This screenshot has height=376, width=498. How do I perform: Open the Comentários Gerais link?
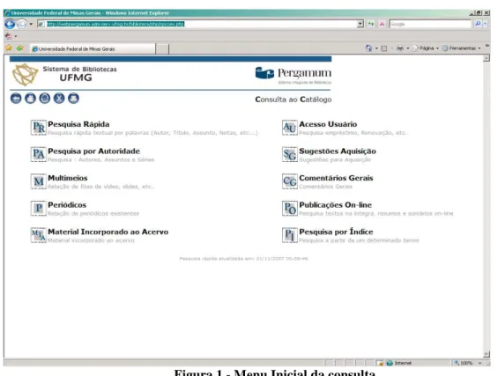point(336,178)
